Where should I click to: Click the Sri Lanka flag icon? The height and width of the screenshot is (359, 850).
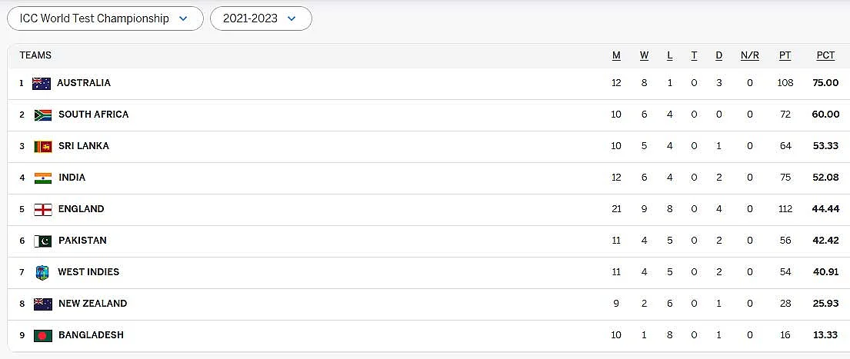pyautogui.click(x=43, y=146)
